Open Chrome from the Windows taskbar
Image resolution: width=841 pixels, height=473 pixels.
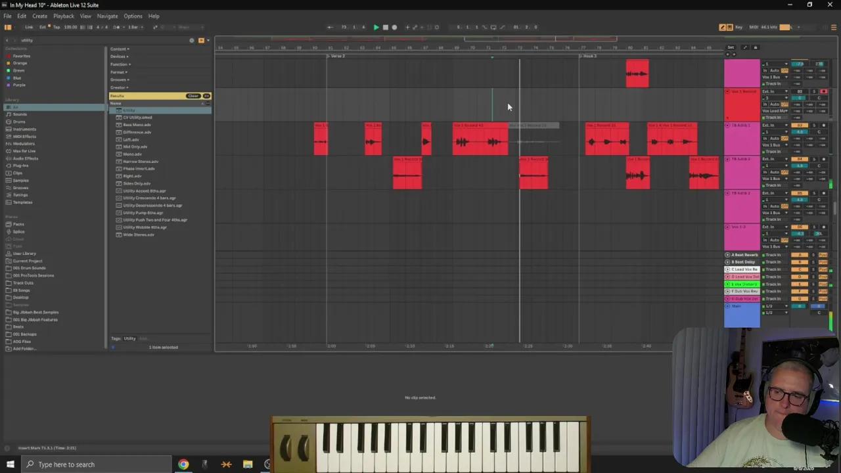(x=183, y=464)
